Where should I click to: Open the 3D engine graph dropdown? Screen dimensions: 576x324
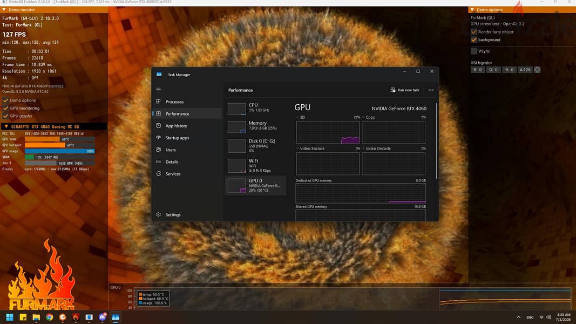click(297, 117)
